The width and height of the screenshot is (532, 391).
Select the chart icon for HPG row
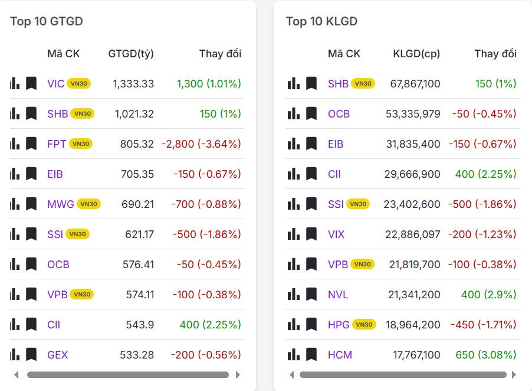pos(293,324)
